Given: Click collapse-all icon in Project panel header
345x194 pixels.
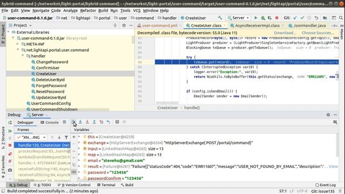Looking at the screenshot, I should pos(115,25).
